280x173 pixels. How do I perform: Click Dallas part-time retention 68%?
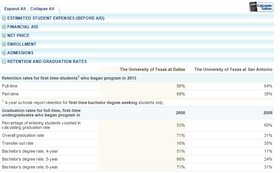[181, 94]
